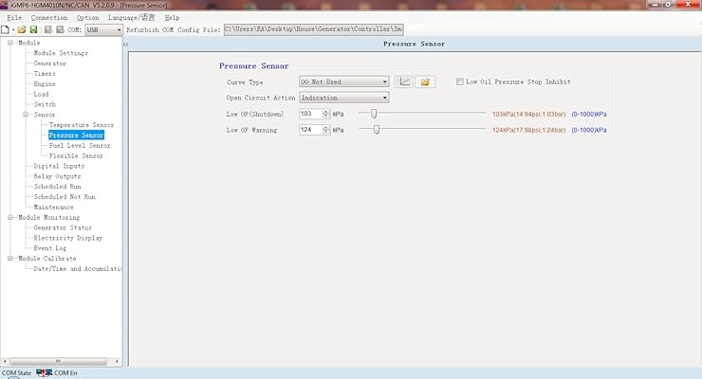Select Module Settings in the tree
702x379 pixels.
(61, 53)
